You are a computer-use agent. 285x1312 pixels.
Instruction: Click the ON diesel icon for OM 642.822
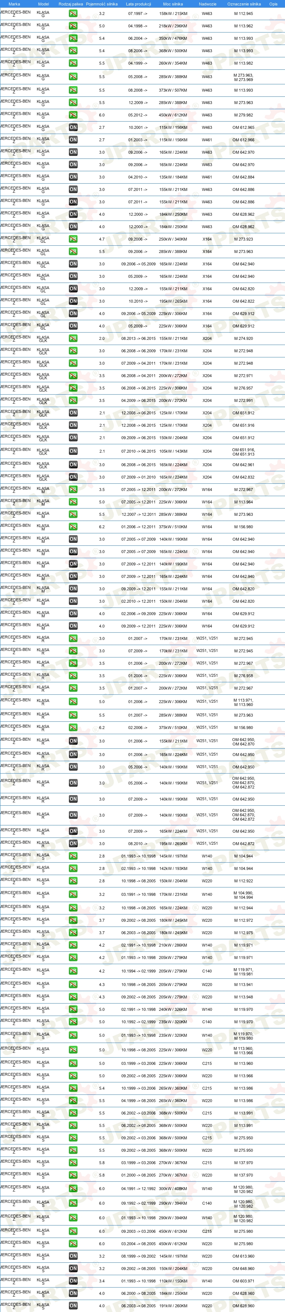tap(73, 301)
